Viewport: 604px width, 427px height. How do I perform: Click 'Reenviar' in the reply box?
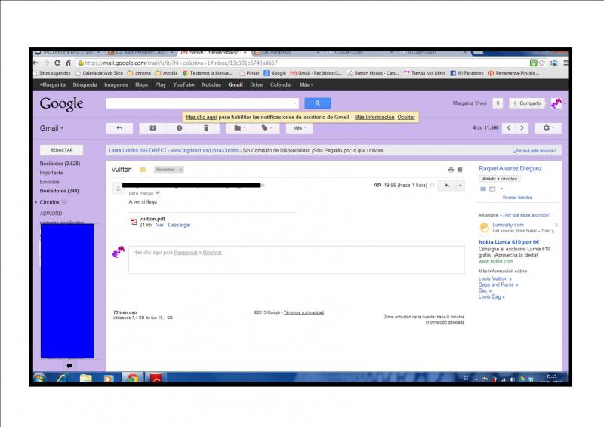click(x=213, y=253)
